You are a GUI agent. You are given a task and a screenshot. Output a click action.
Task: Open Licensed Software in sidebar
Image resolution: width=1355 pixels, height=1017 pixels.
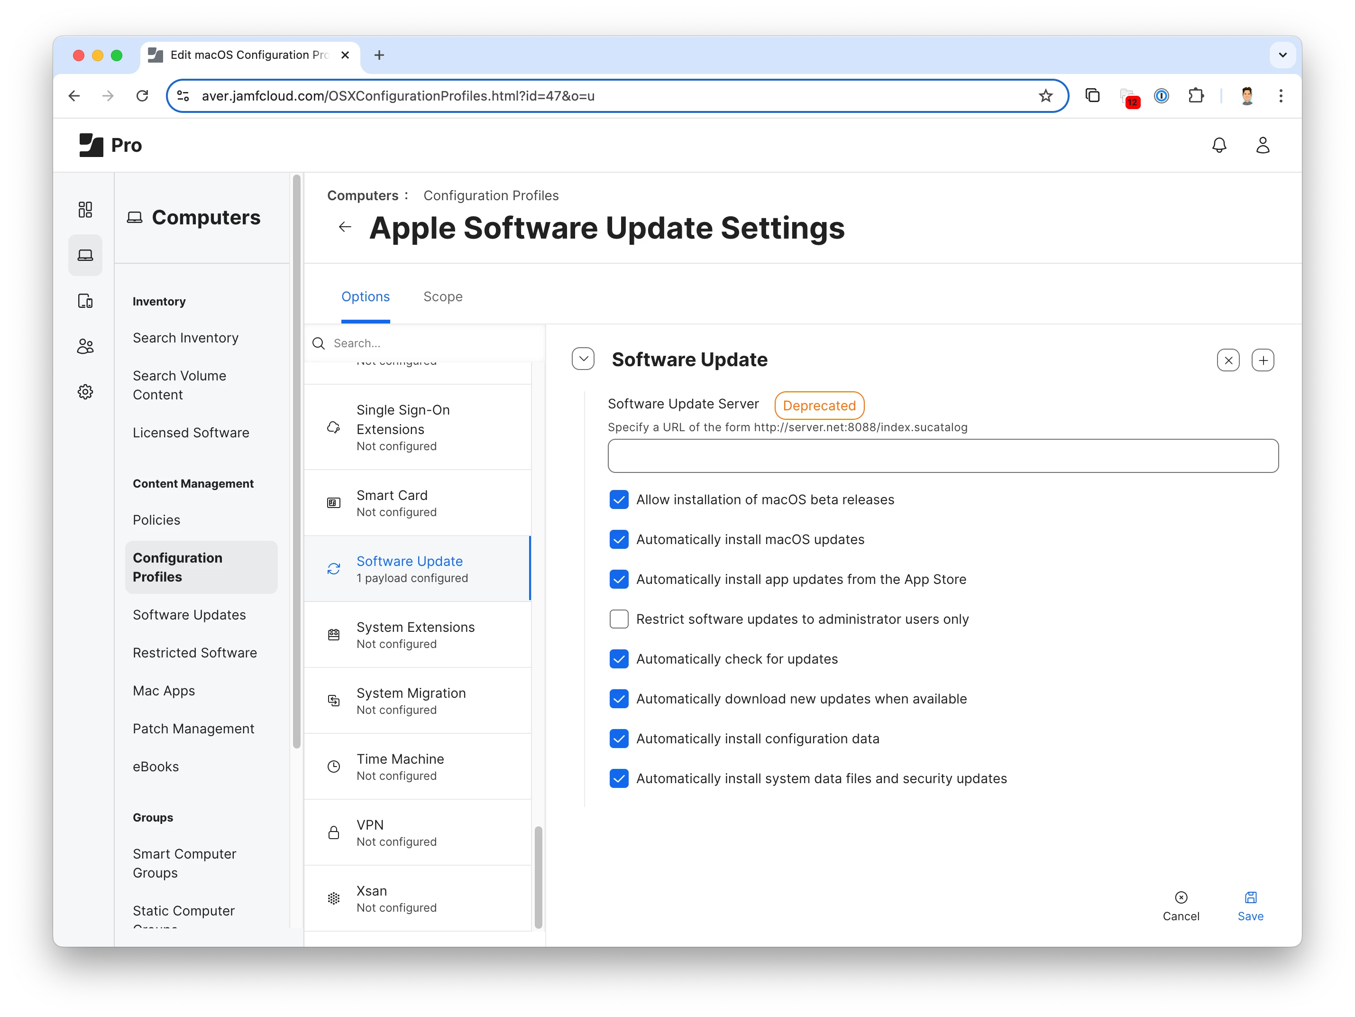pos(191,433)
